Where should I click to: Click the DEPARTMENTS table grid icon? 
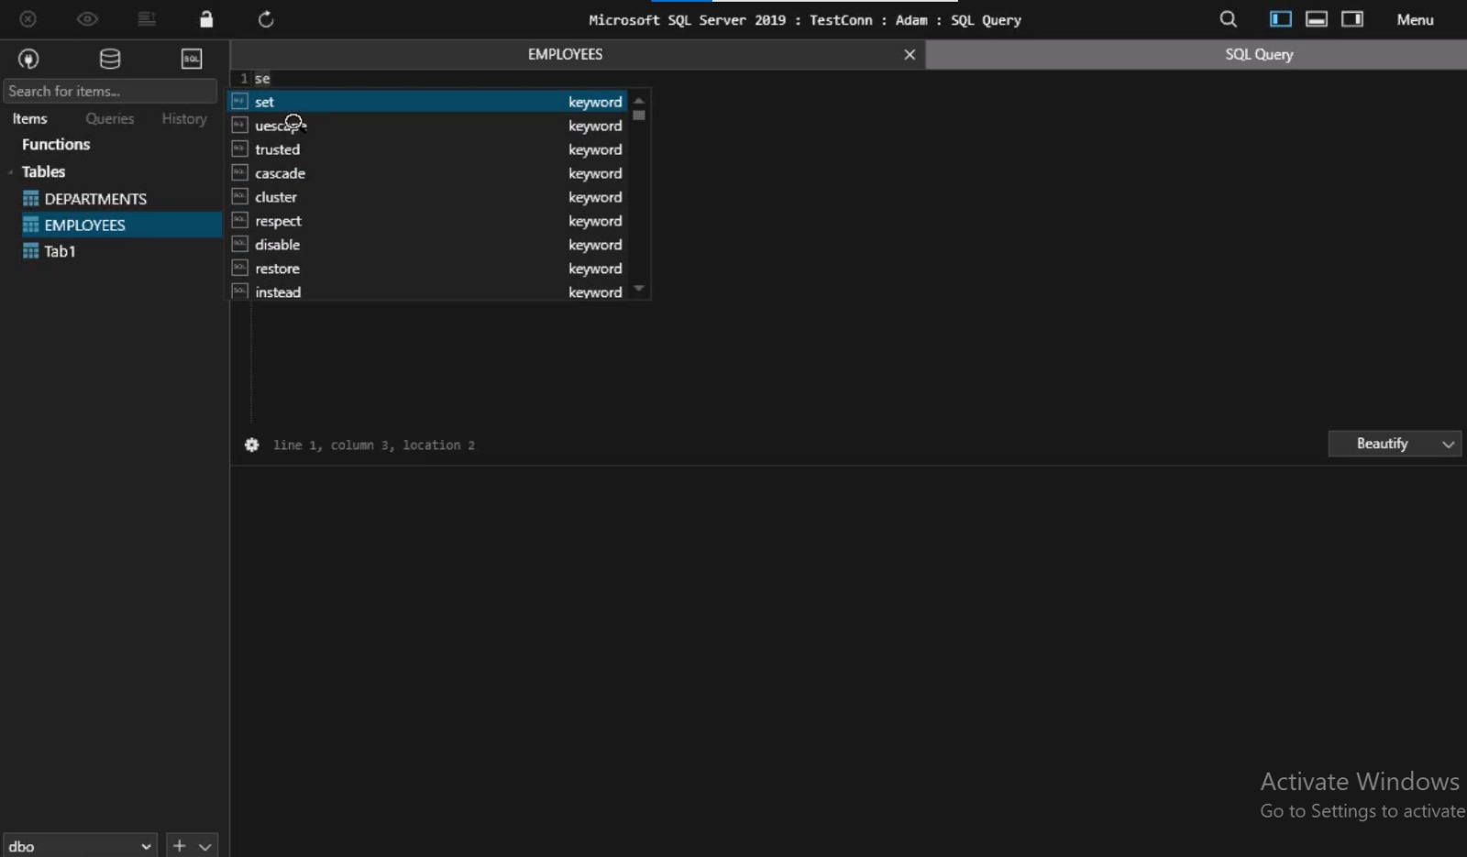point(30,199)
